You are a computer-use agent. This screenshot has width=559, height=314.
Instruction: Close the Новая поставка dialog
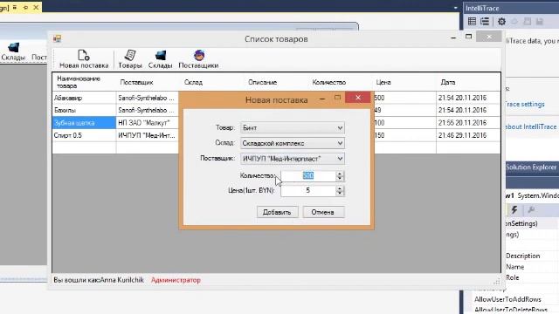point(357,98)
